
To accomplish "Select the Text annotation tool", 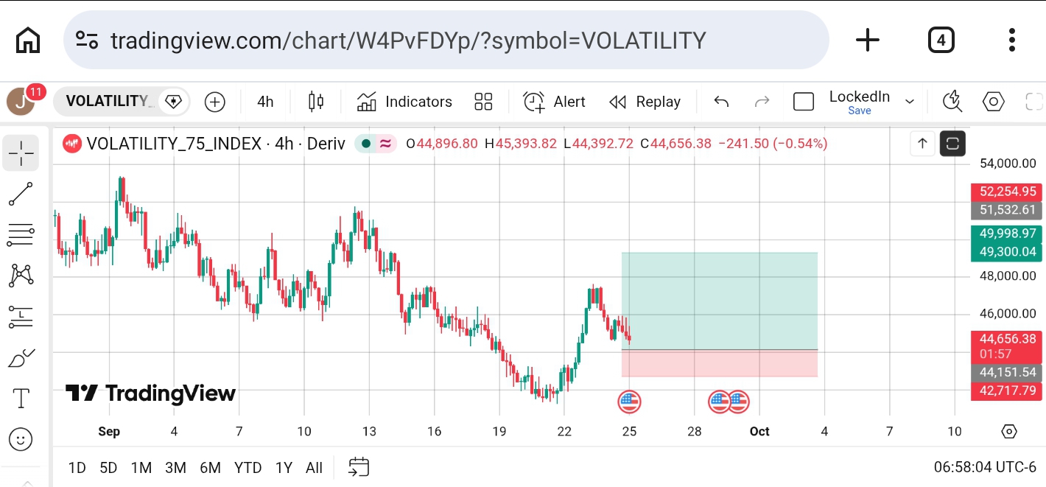I will tap(21, 399).
